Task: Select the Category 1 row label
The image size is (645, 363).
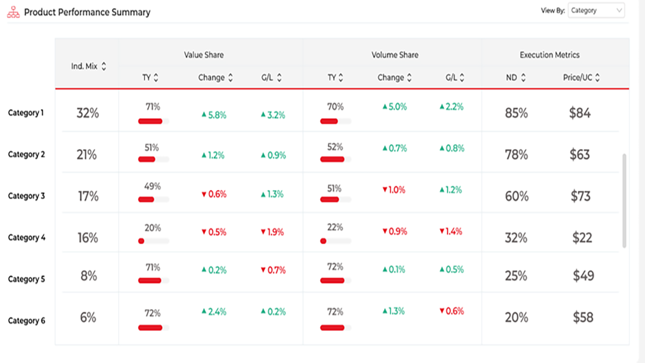Action: [x=26, y=113]
